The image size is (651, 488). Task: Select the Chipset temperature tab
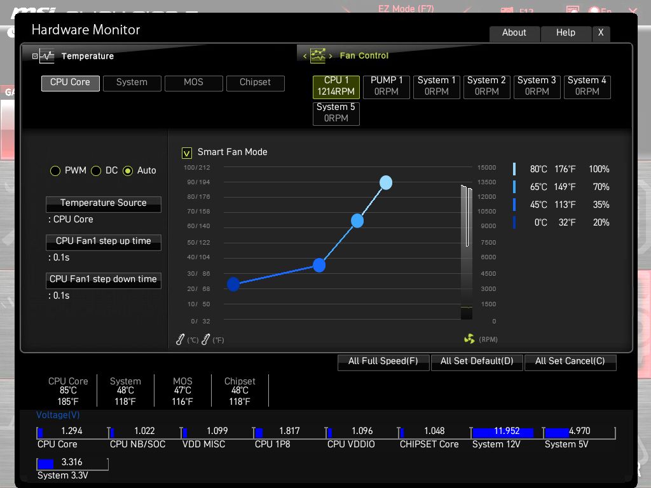click(x=256, y=83)
